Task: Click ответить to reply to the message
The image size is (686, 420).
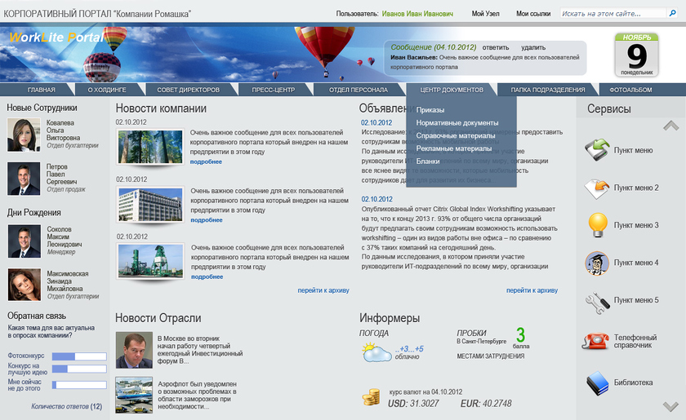Action: (495, 47)
